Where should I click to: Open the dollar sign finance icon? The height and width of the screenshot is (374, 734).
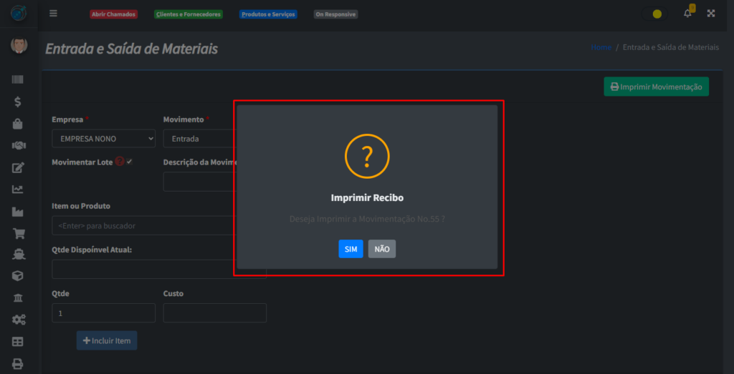pos(18,102)
